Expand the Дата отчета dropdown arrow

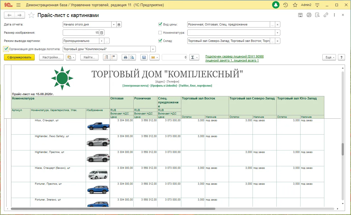tap(114, 25)
